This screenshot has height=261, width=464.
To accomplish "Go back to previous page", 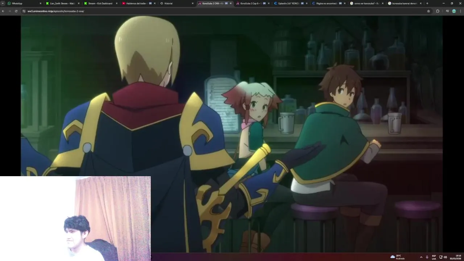I will point(3,11).
